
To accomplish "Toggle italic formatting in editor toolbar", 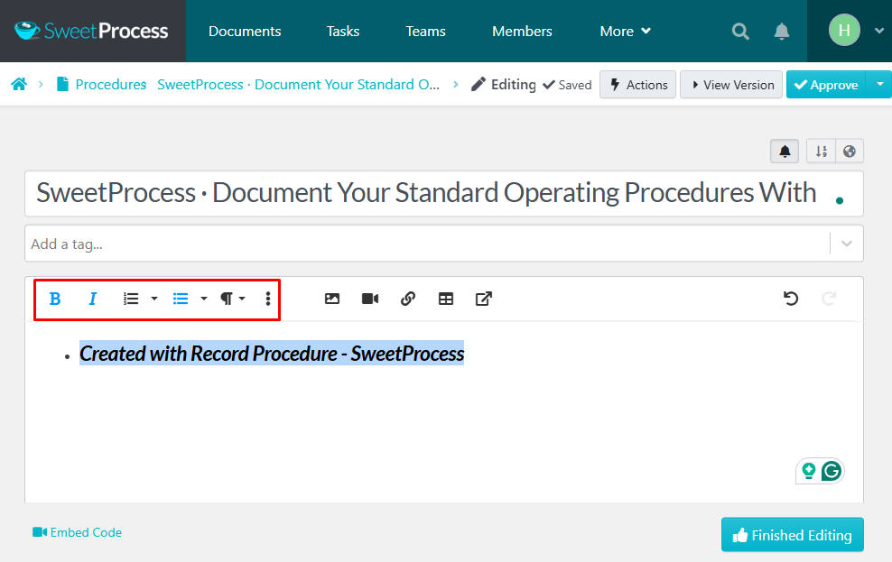I will 93,299.
